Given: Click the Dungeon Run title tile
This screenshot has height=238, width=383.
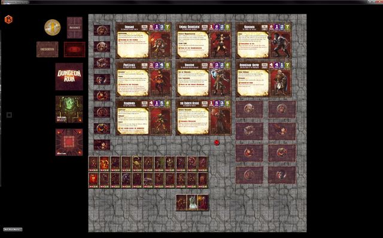Looking at the screenshot, I should click(69, 77).
